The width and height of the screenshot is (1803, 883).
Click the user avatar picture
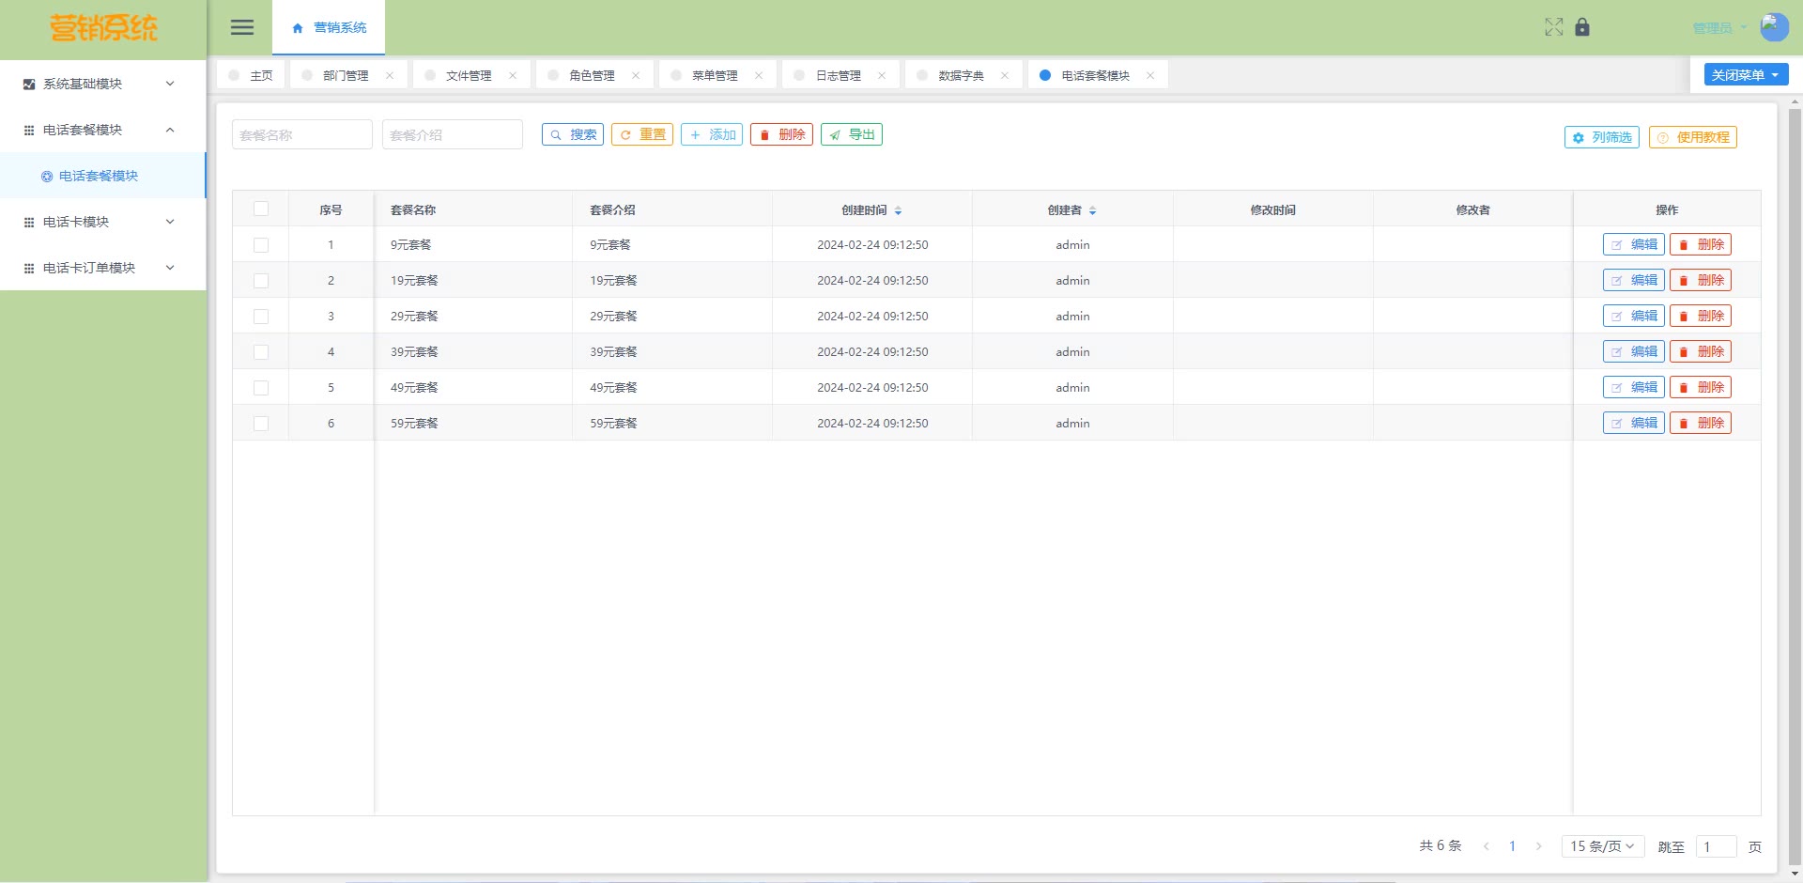point(1773,27)
